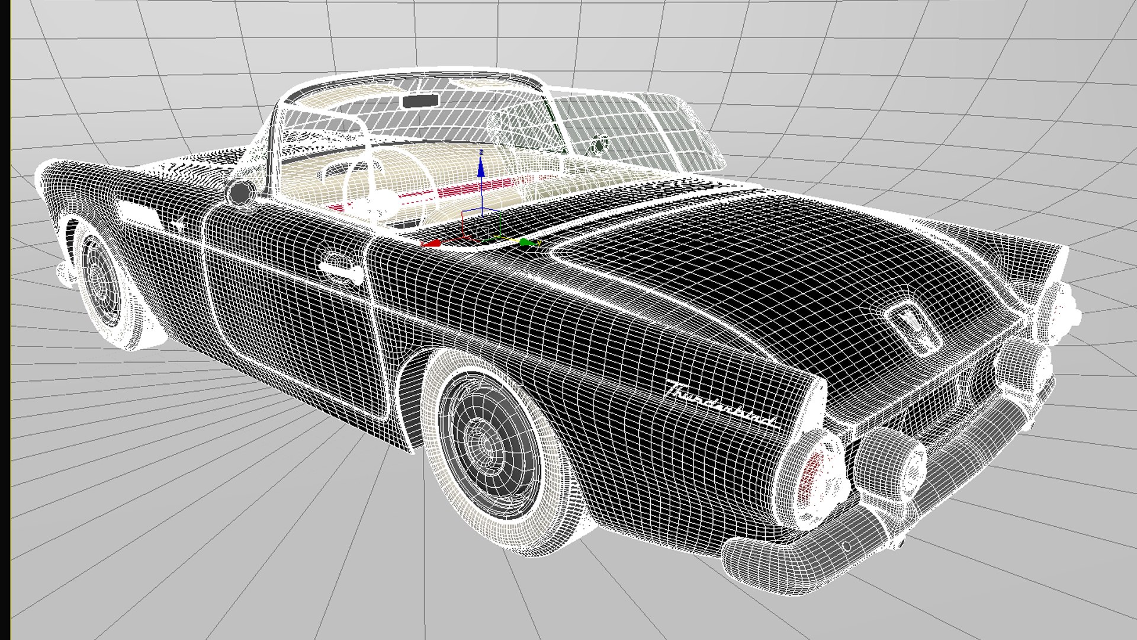This screenshot has width=1137, height=640.
Task: Click the green Y-axis arrowhead of the gizmo
Action: (526, 242)
